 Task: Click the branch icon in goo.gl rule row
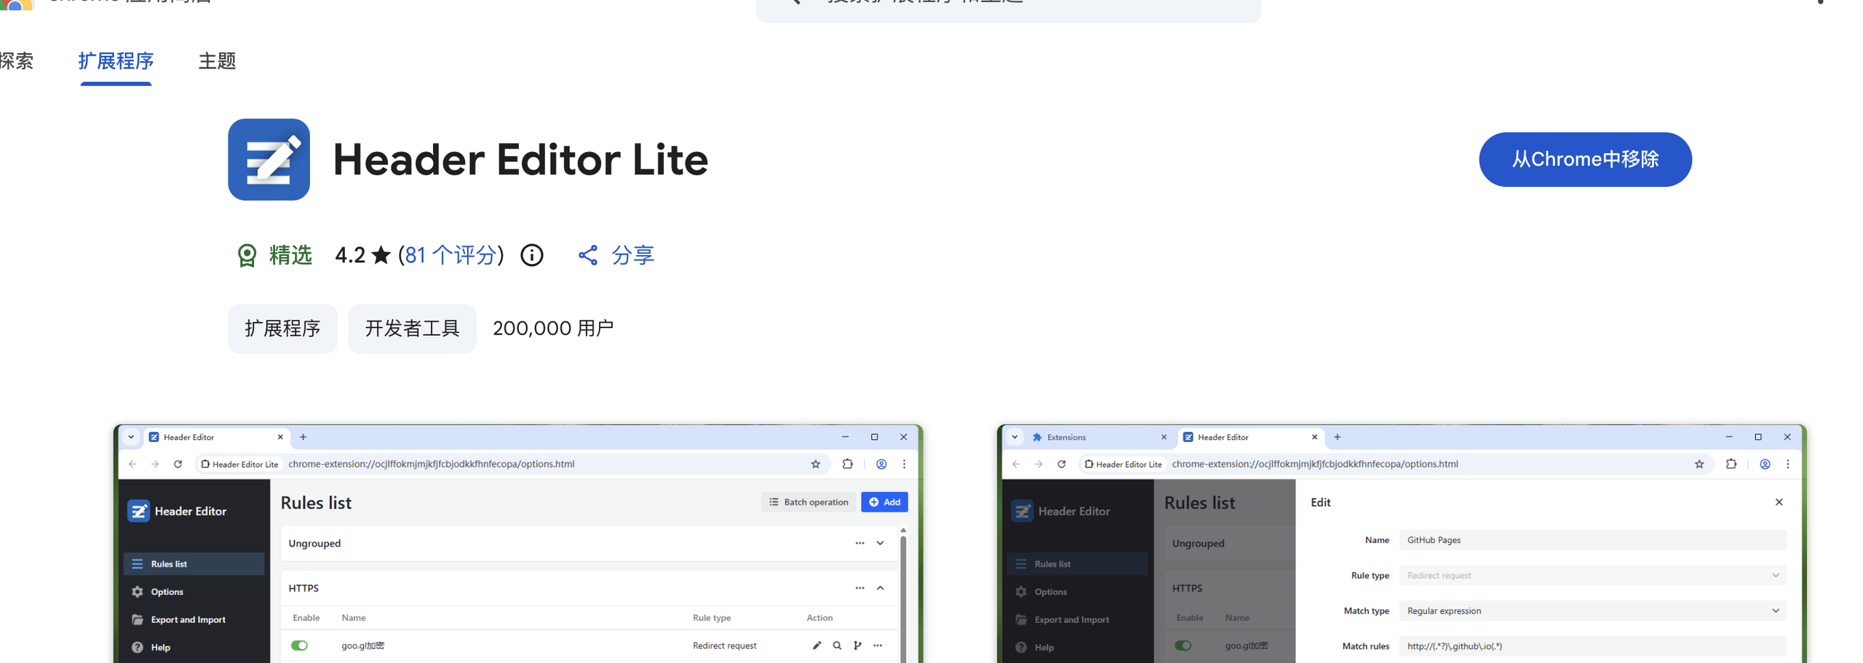pos(857,646)
